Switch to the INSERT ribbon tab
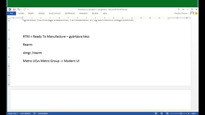This screenshot has width=205, height=115. (31, 13)
